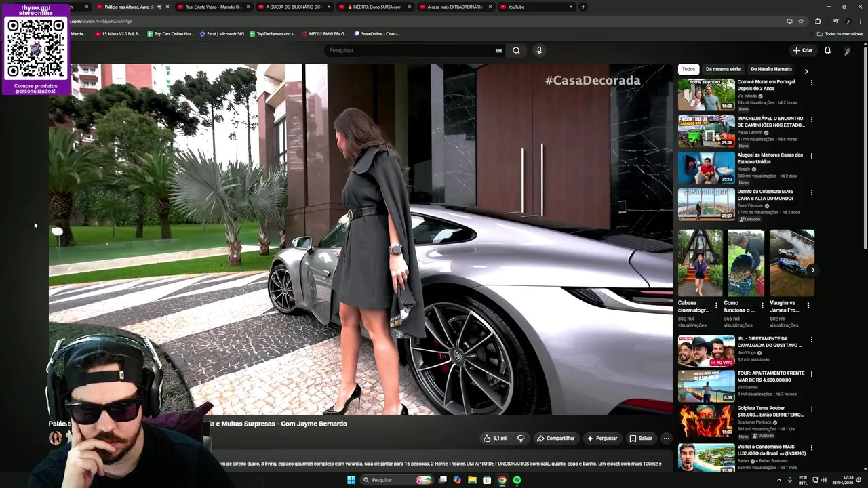
Task: Open TopTierRamen bookmark
Action: 273,33
